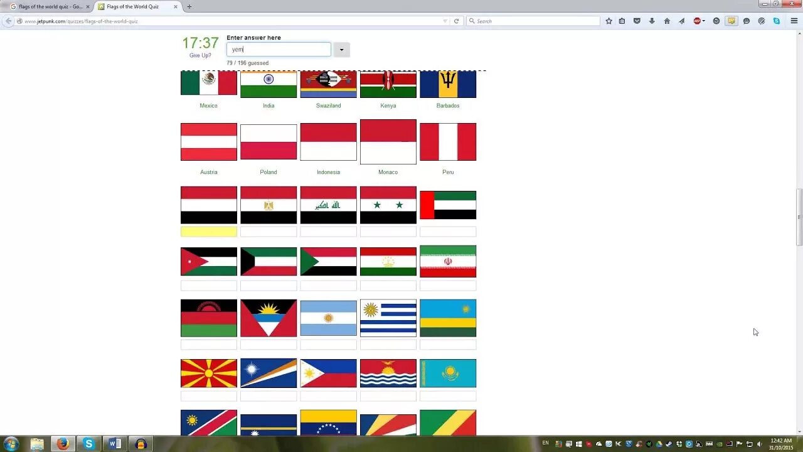803x452 pixels.
Task: Click the page vertical scrollbar thumb
Action: [799, 217]
